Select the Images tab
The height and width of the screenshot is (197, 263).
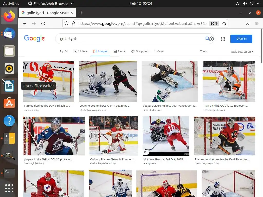point(100,51)
